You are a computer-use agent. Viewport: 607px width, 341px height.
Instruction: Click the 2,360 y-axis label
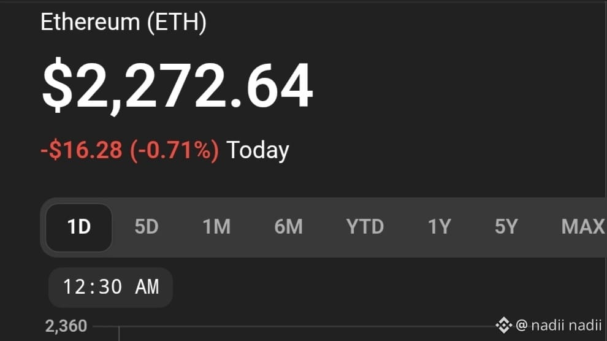(66, 326)
